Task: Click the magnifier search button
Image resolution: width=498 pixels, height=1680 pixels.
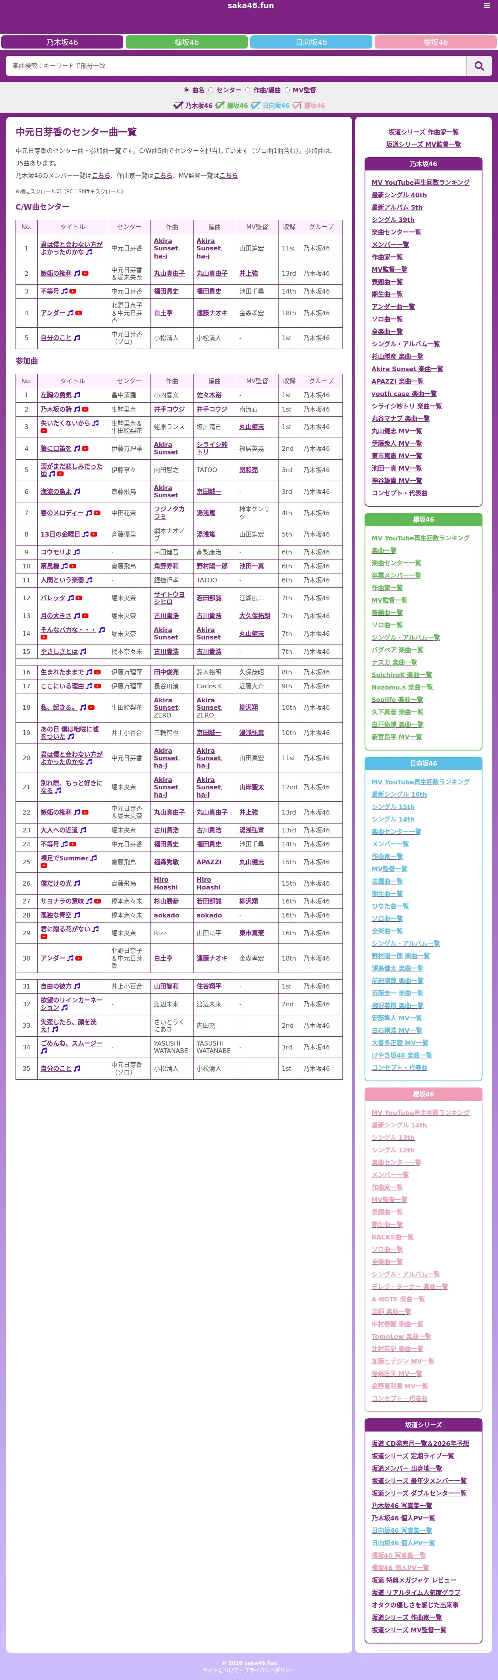Action: (479, 66)
